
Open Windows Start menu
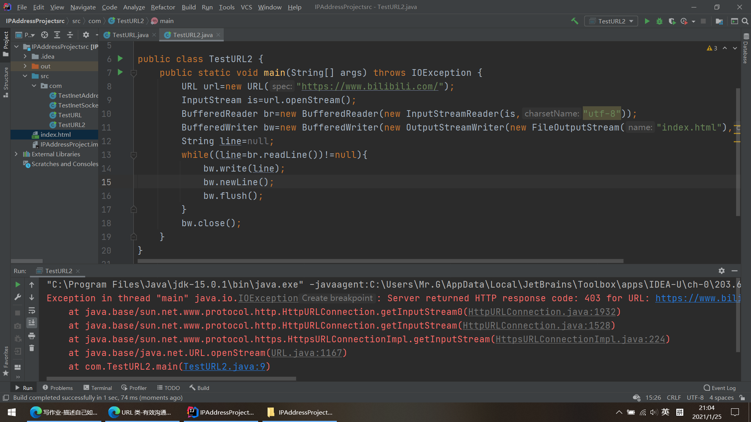click(12, 412)
